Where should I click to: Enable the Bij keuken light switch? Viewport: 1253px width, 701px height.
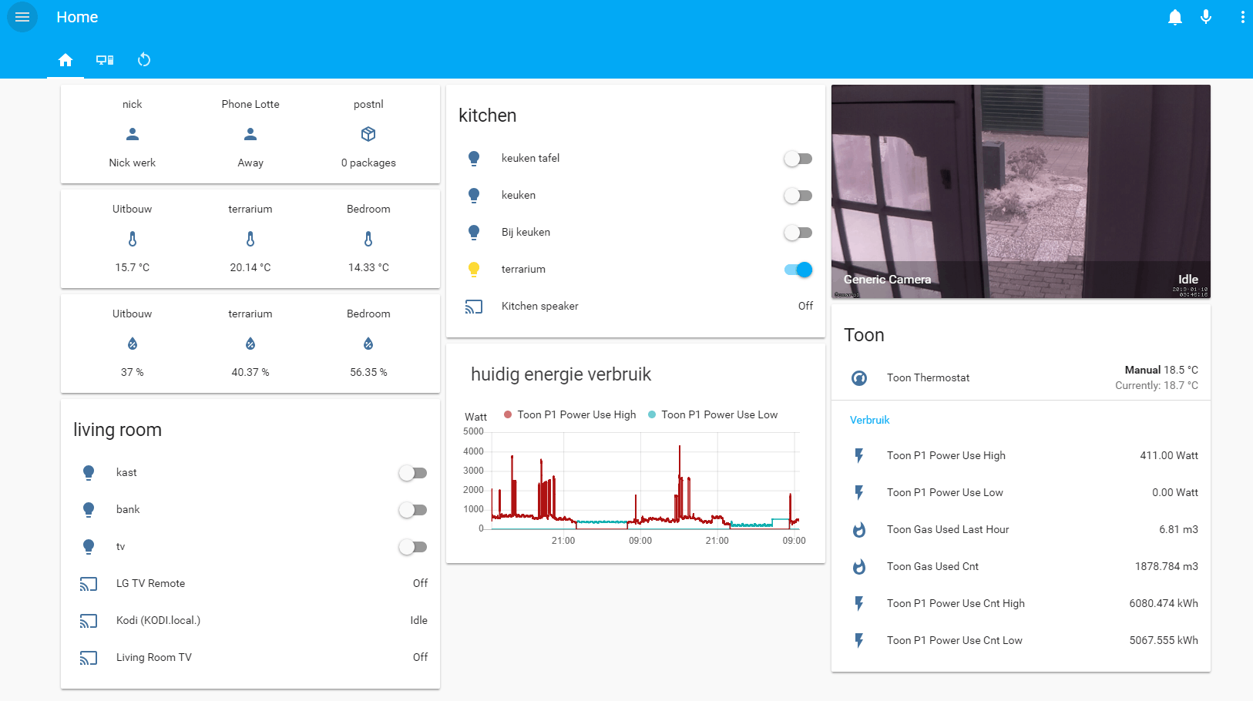tap(798, 233)
